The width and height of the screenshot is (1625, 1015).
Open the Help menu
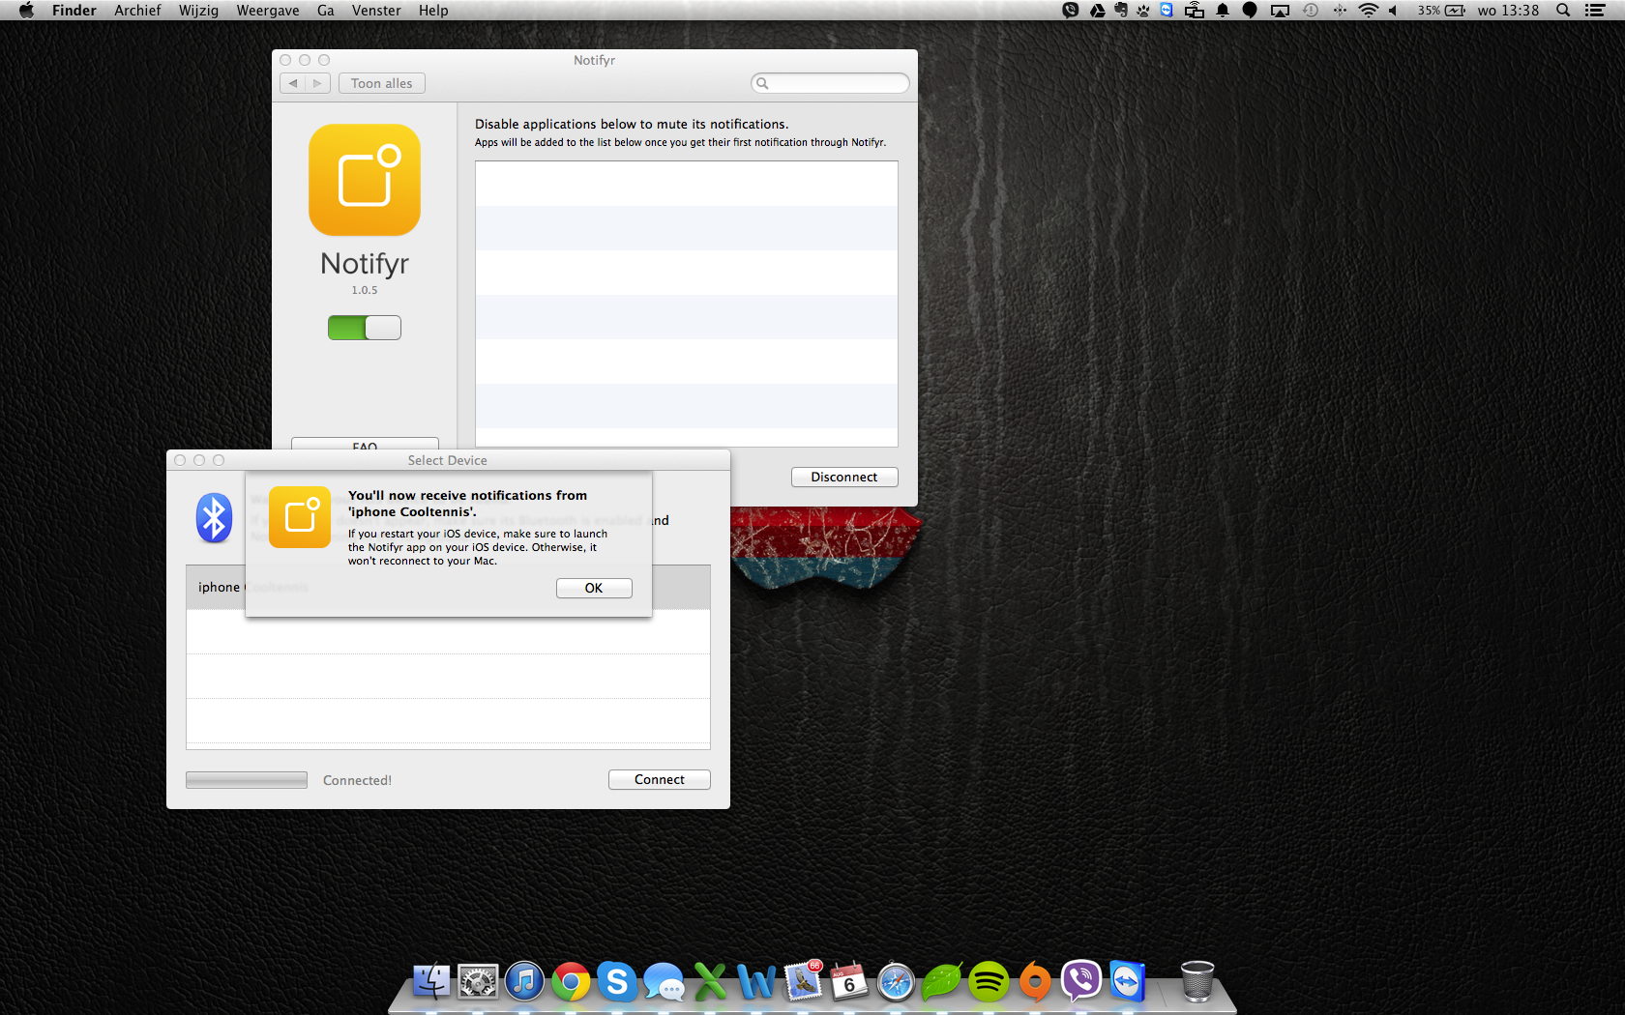[x=433, y=11]
